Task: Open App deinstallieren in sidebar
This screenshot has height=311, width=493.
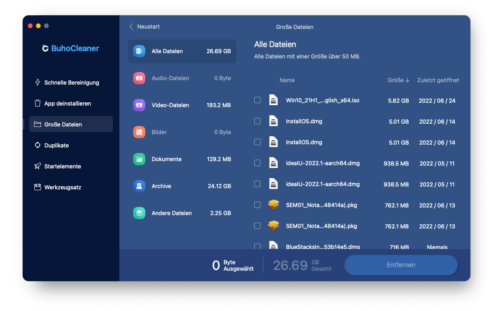Action: coord(71,103)
